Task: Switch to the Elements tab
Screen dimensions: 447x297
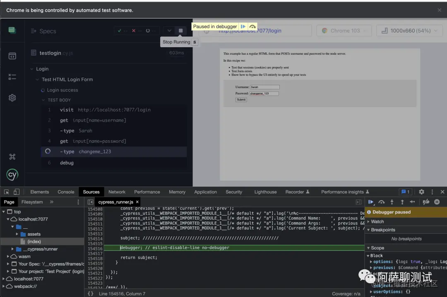Action: click(x=40, y=192)
